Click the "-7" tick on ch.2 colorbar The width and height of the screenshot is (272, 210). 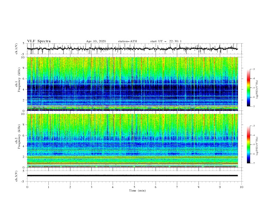(x=253, y=163)
